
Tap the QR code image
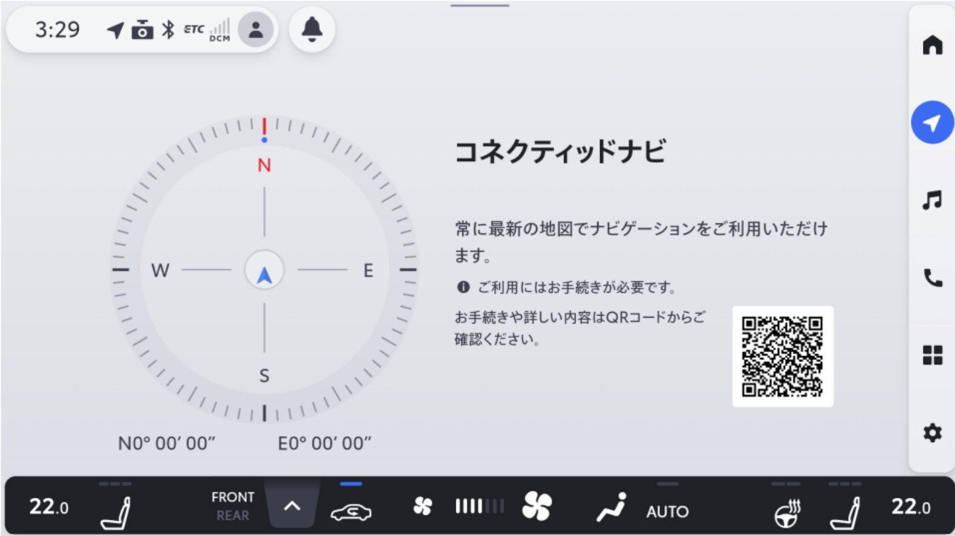(x=782, y=356)
